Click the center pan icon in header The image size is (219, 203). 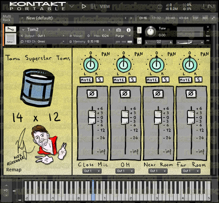pos(159,42)
